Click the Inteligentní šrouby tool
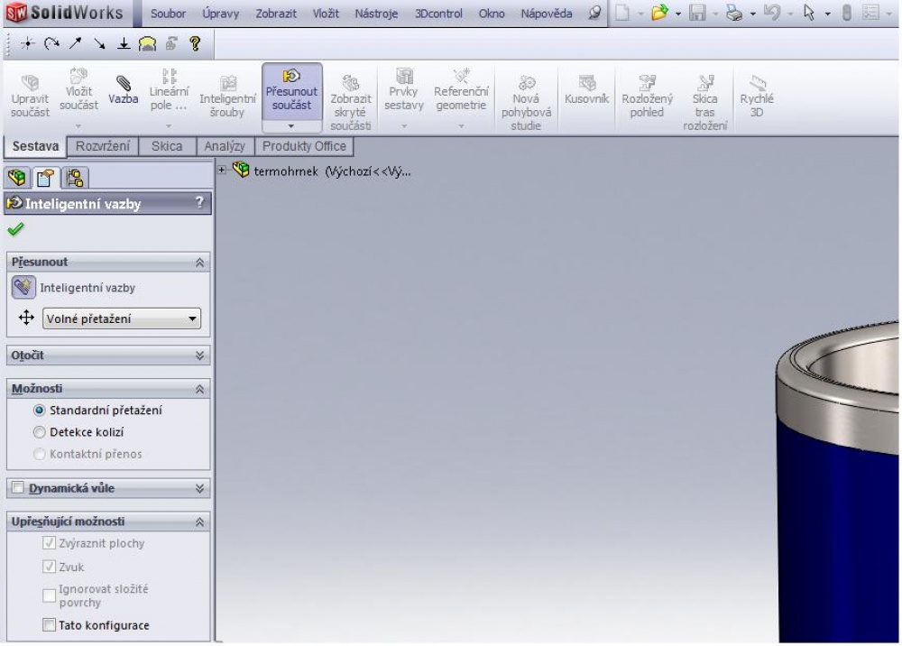Viewport: 902px width, 646px height. coord(227,96)
